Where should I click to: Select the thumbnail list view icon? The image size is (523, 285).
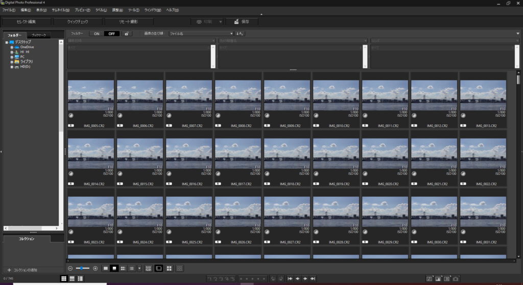click(131, 268)
